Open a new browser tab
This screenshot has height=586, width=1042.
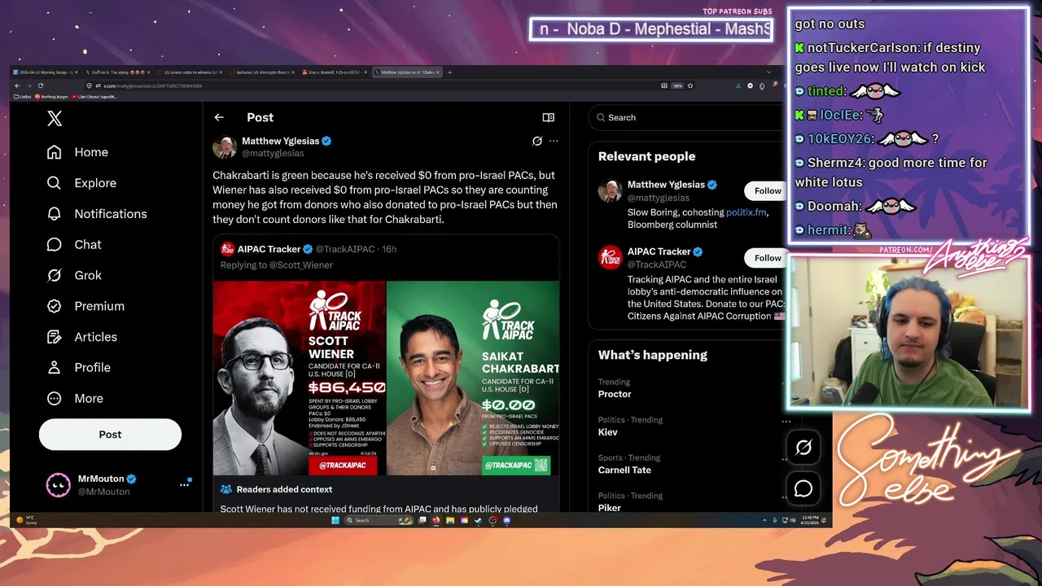coord(449,72)
